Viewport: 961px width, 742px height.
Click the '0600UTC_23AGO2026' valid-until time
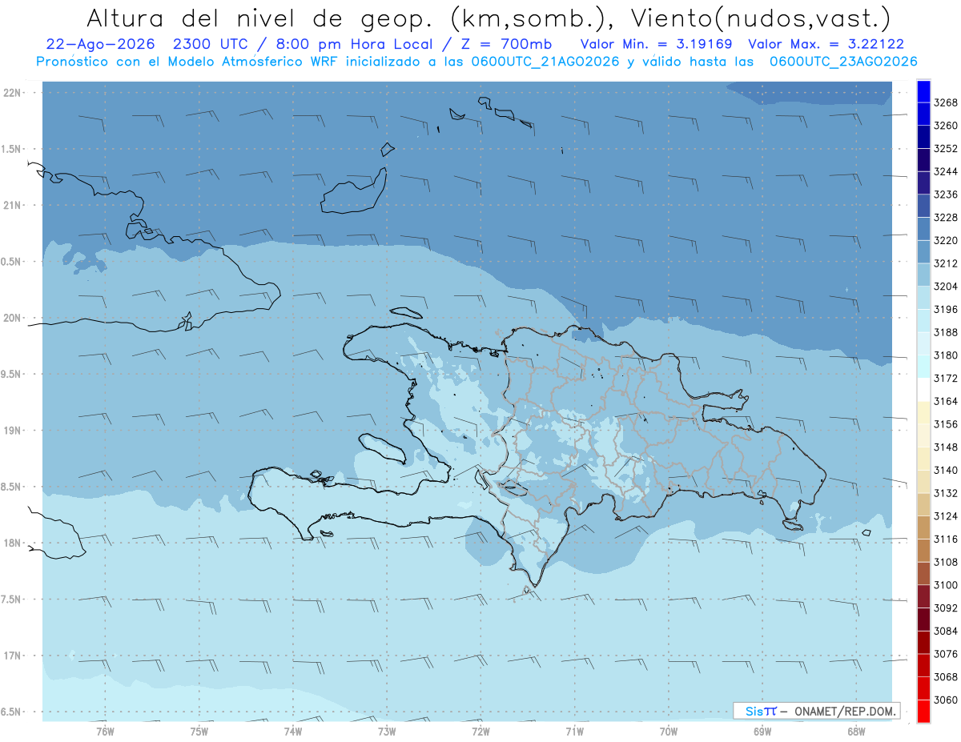842,62
